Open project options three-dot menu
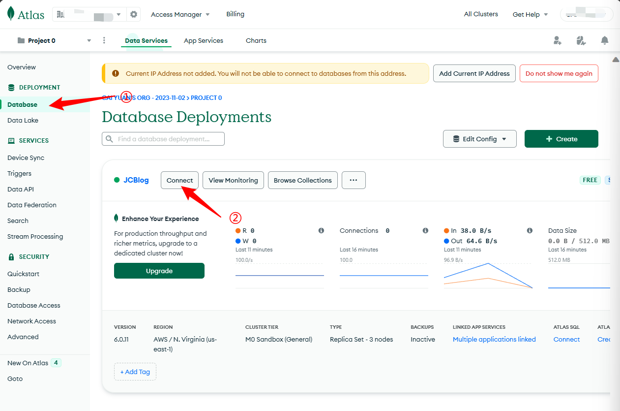Screen dimensions: 620x411 click(104, 40)
